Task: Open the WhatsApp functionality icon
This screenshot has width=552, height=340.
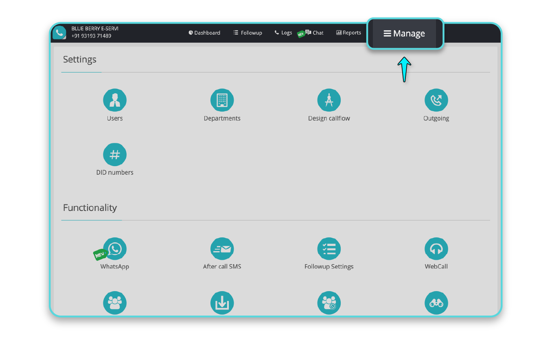Action: 114,248
